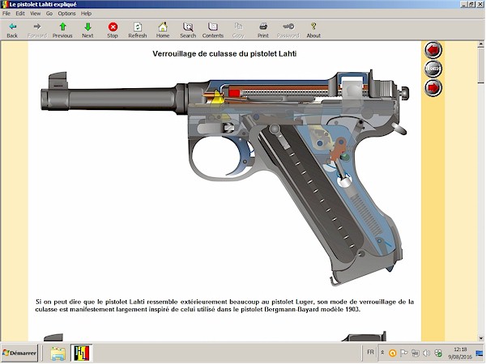Open the Help menu

pyautogui.click(x=86, y=13)
